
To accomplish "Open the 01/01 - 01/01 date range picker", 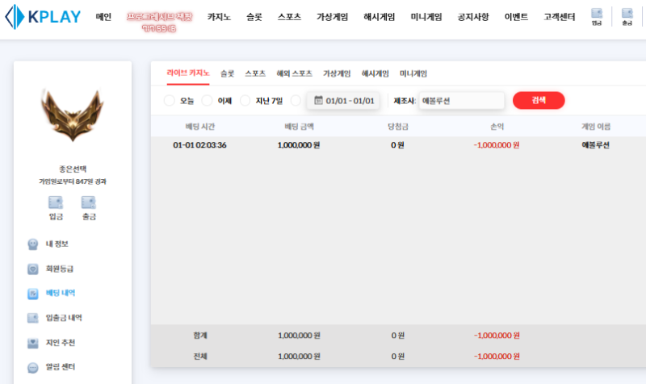I will (344, 101).
